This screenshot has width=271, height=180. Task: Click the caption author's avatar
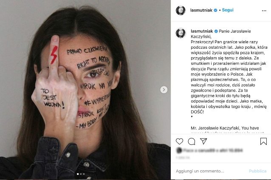(x=181, y=33)
